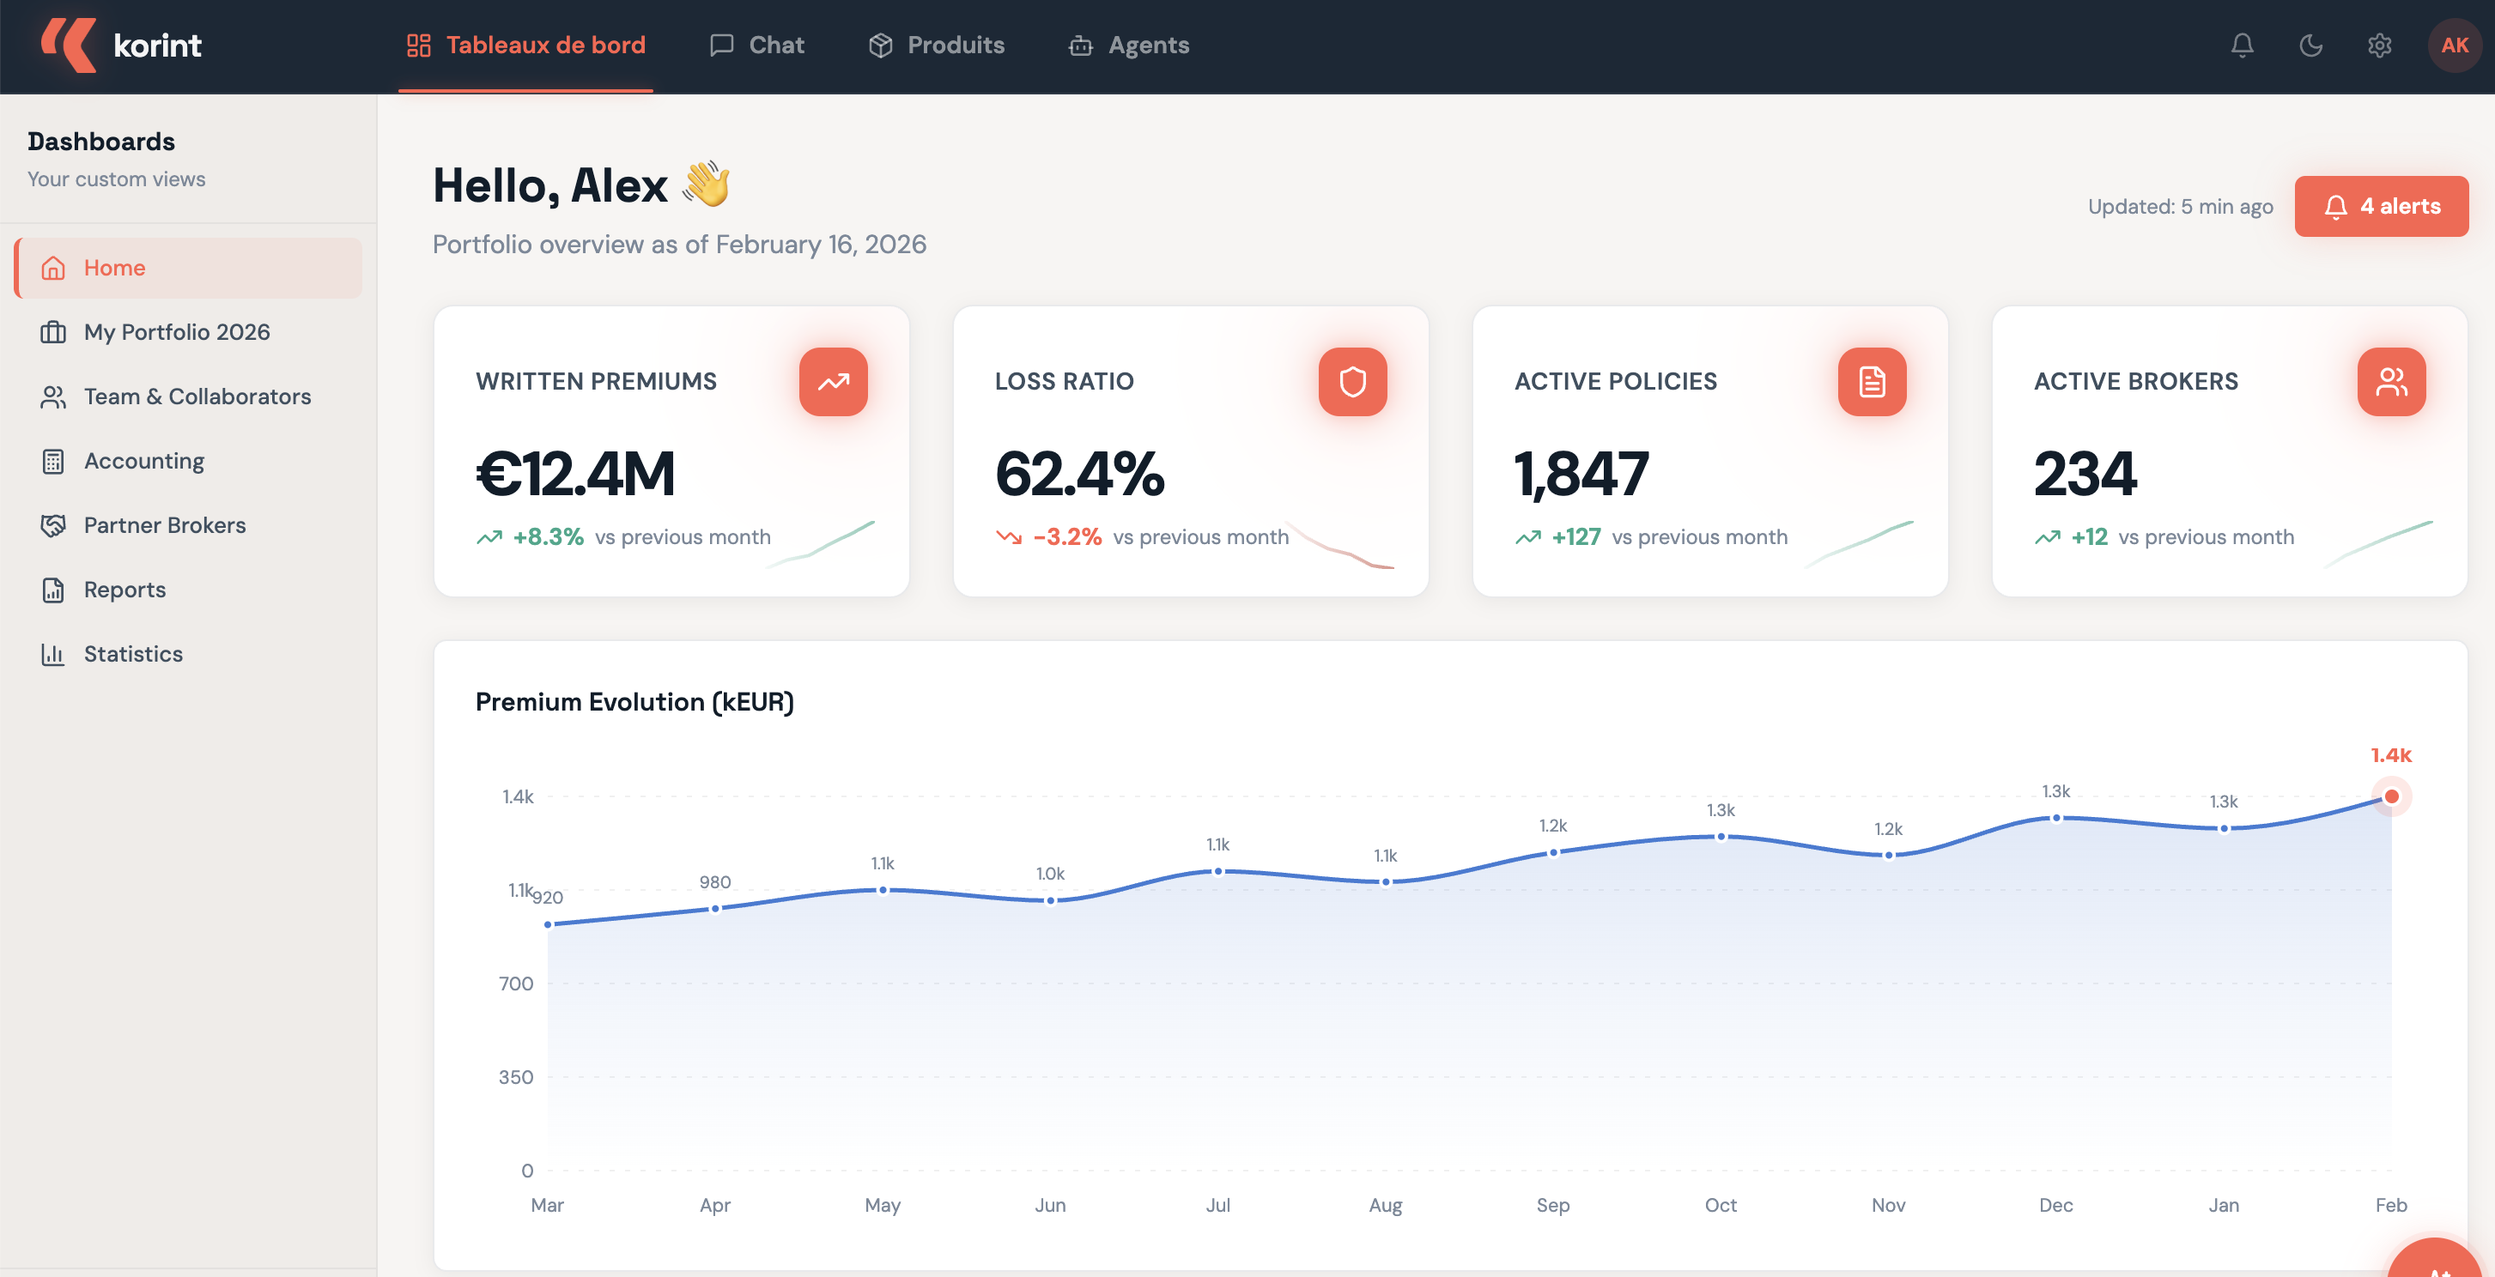
Task: Switch to the Chat tab
Action: [x=756, y=45]
